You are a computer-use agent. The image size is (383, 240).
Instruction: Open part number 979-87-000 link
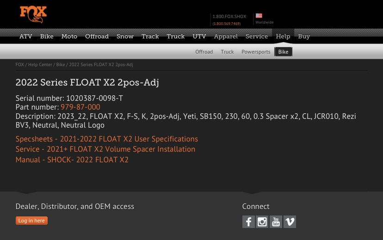80,107
